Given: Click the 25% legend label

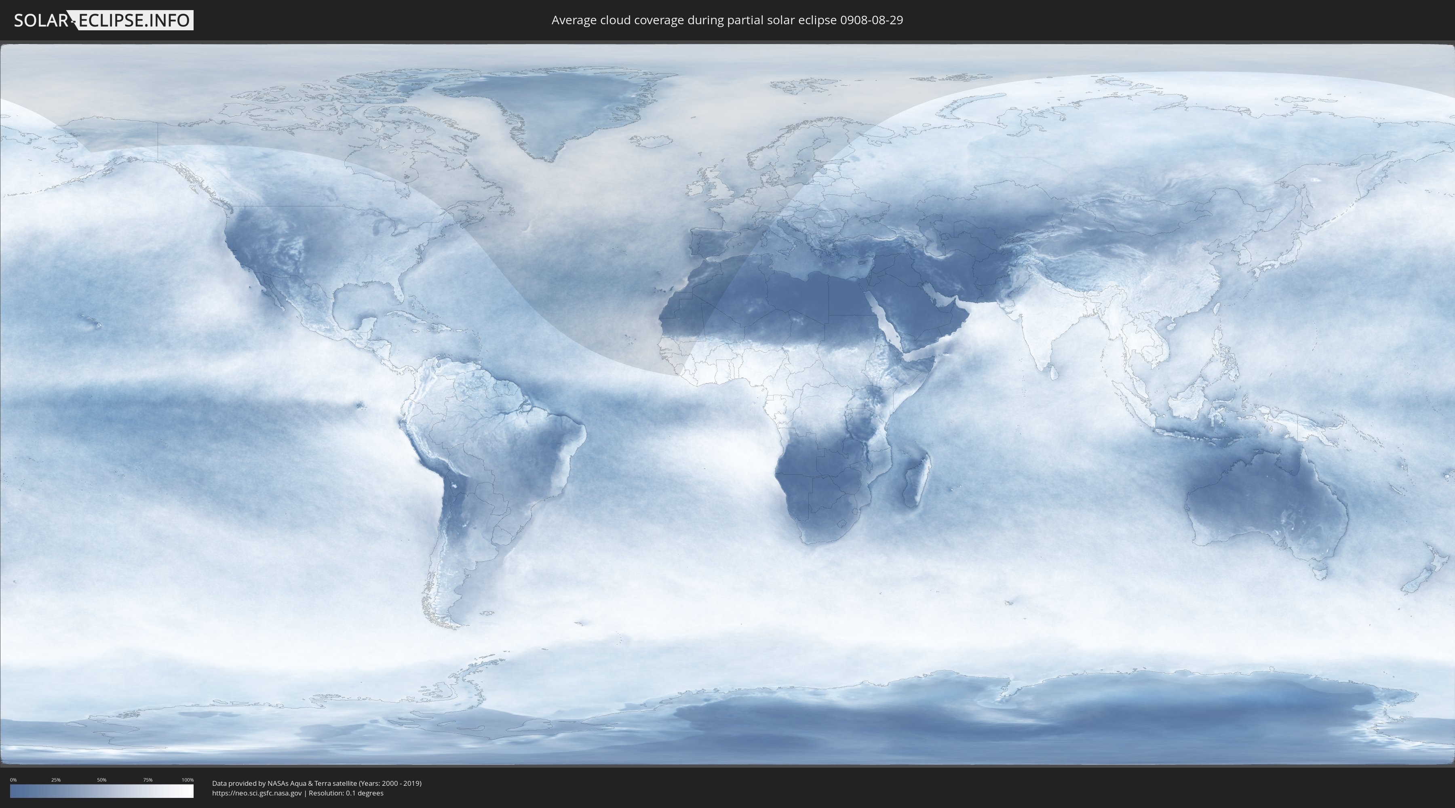Looking at the screenshot, I should click(56, 780).
